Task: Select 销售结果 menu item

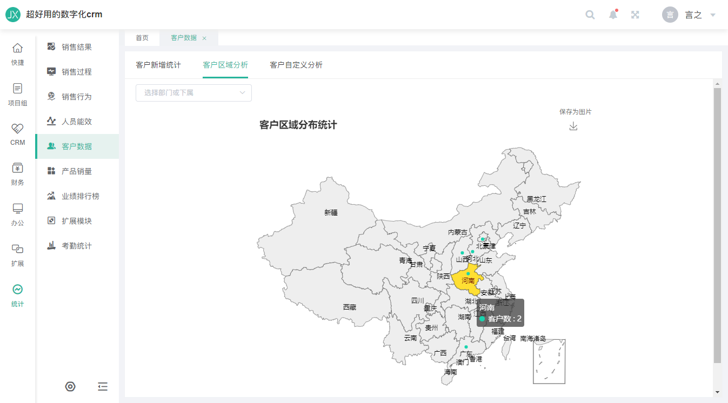Action: [77, 47]
